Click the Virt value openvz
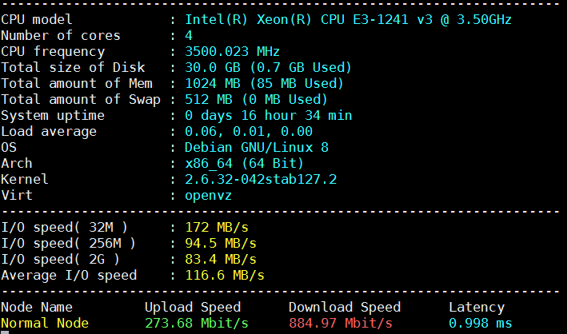 coord(208,195)
